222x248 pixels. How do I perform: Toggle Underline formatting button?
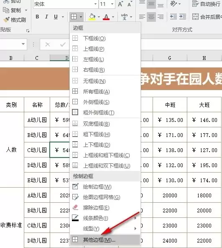coord(56,17)
